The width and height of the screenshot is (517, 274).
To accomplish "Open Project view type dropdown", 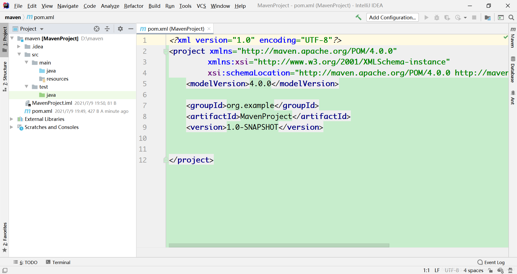I will tap(42, 29).
